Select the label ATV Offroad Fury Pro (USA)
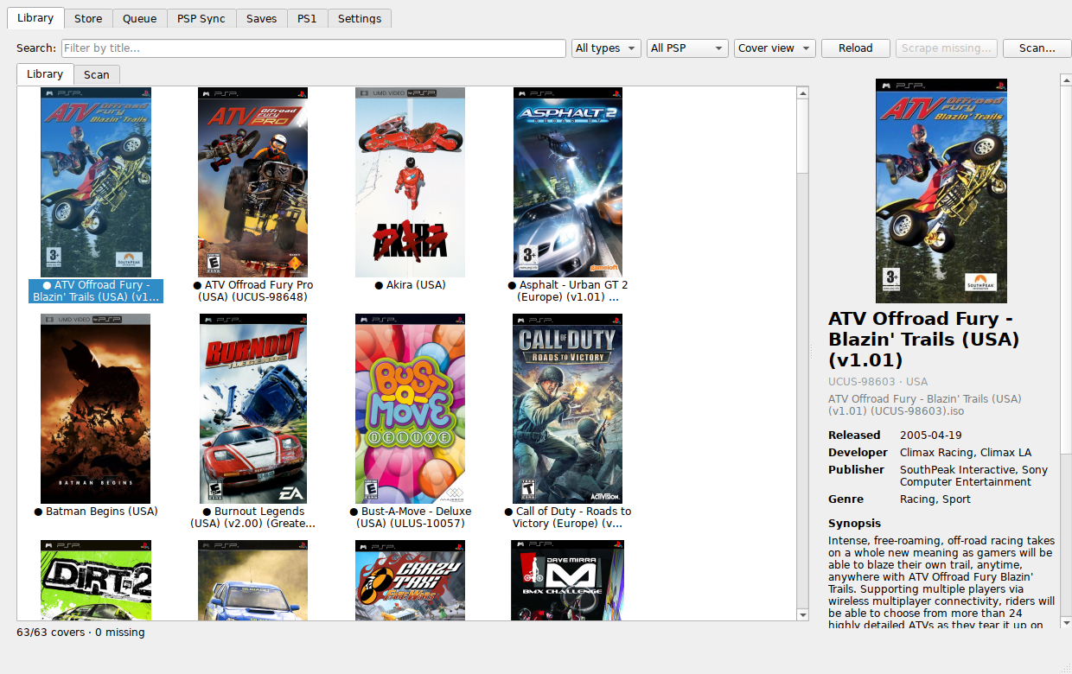The image size is (1072, 674). click(253, 291)
